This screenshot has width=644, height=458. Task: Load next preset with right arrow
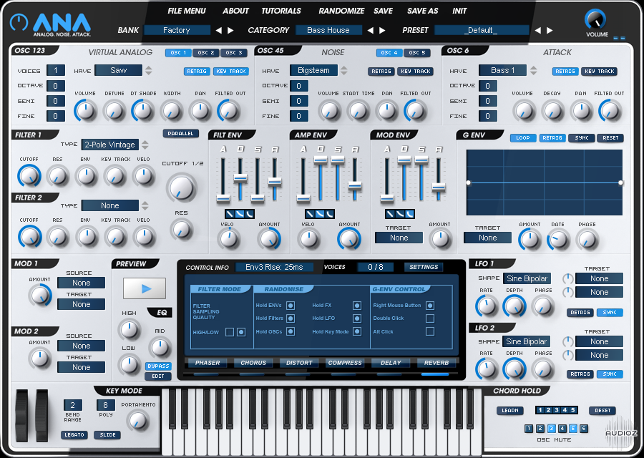[x=550, y=30]
